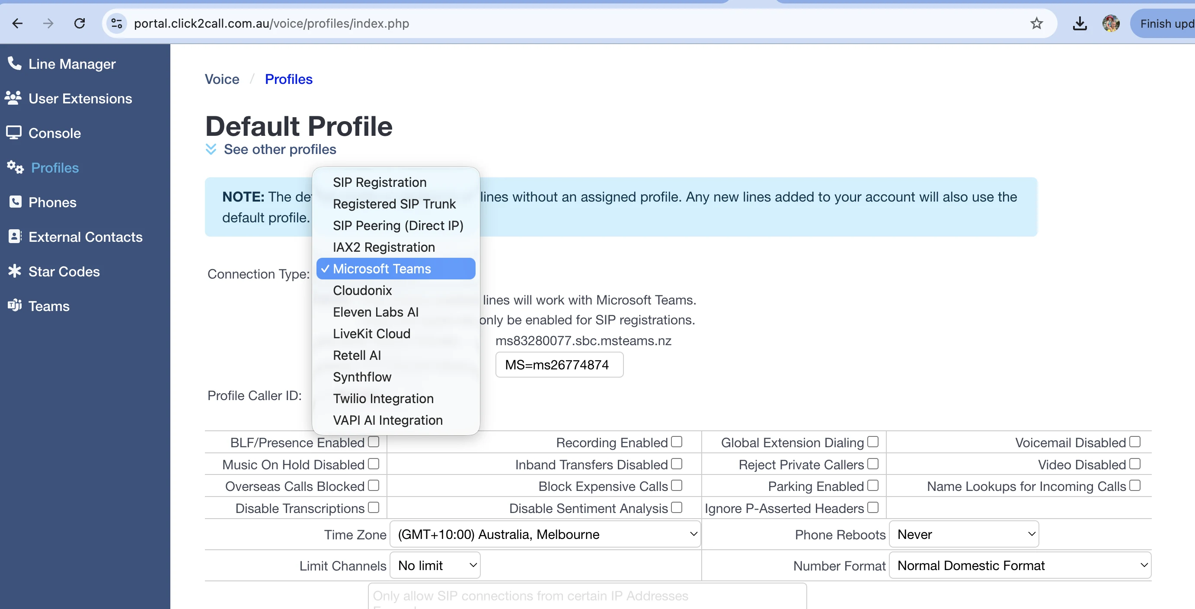Open See other profiles link
Viewport: 1195px width, 609px height.
coord(280,150)
